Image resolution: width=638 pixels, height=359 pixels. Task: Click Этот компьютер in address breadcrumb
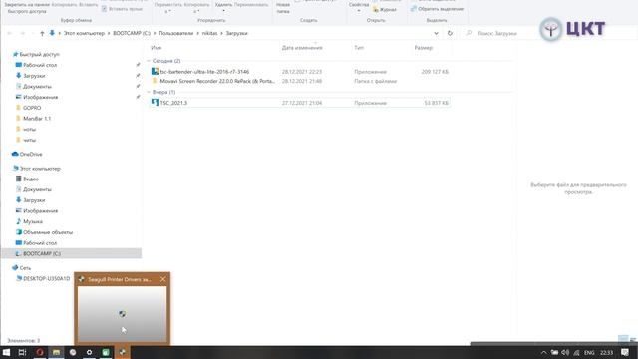pyautogui.click(x=84, y=33)
